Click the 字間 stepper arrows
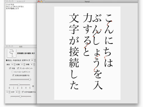 [x=34, y=64]
